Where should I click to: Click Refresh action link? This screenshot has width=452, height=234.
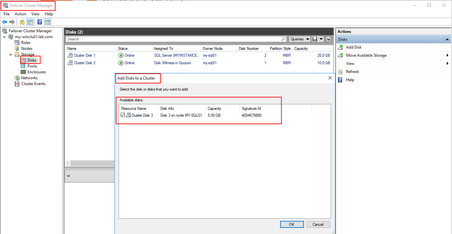(352, 72)
